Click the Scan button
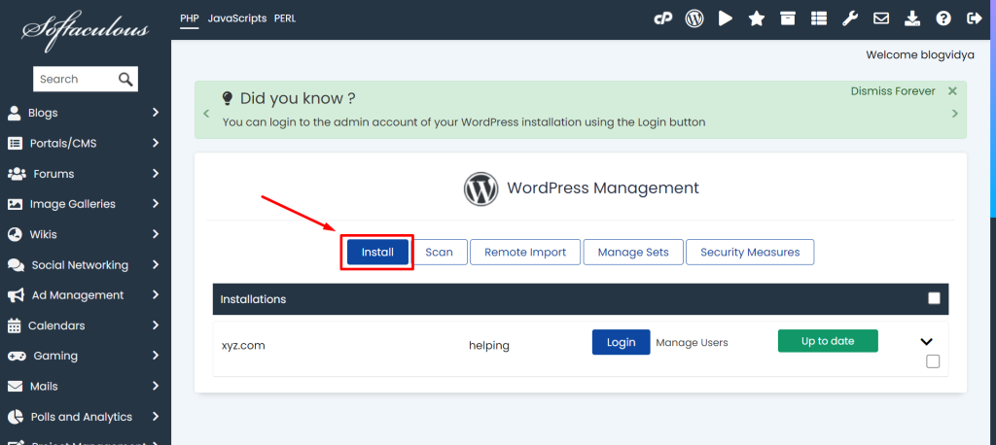This screenshot has width=996, height=445. pos(439,252)
